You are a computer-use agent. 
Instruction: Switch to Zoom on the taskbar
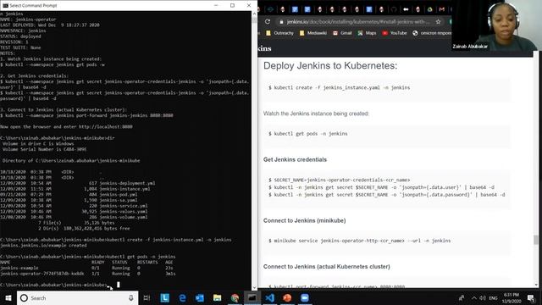[305, 297]
